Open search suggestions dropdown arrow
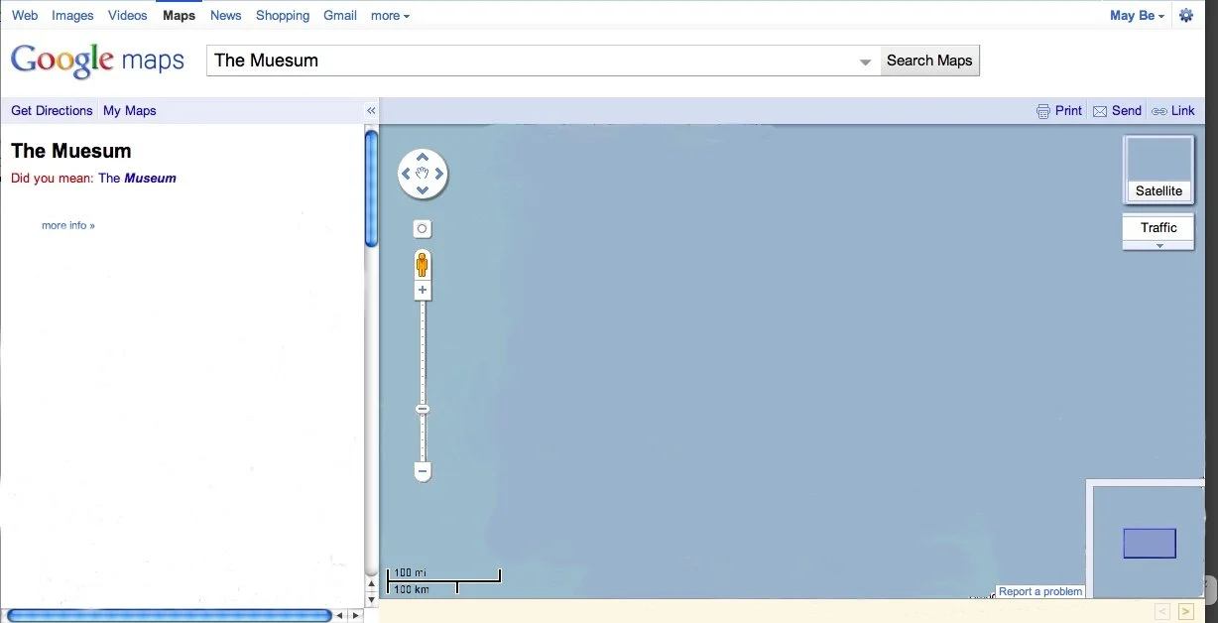Viewport: 1218px width, 623px height. [x=865, y=62]
